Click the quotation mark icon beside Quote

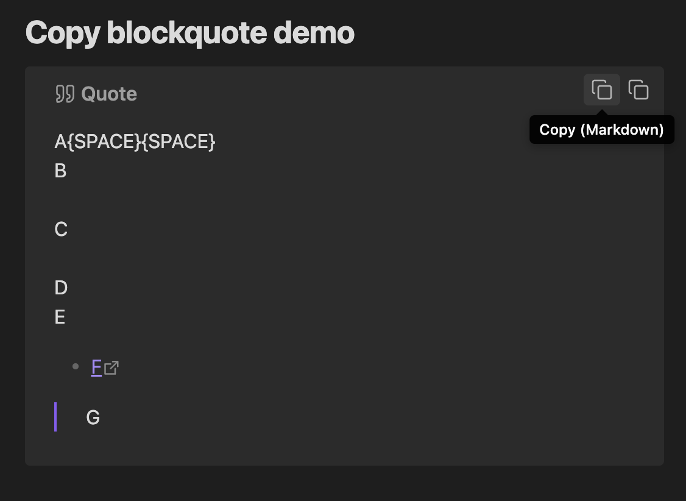point(65,94)
